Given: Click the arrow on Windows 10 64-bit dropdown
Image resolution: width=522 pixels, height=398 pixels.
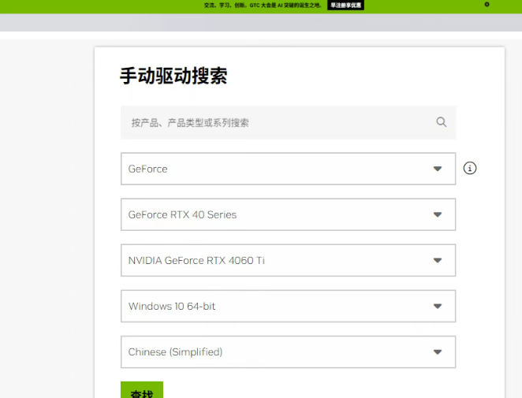Looking at the screenshot, I should 438,306.
